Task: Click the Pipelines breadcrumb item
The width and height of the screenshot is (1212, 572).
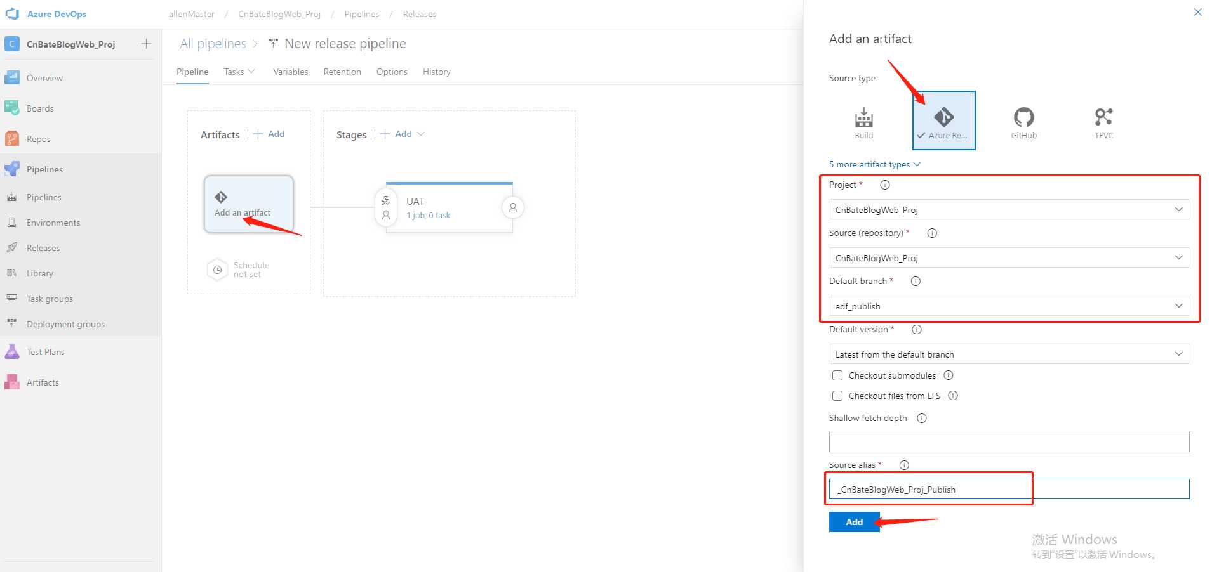Action: pyautogui.click(x=362, y=14)
